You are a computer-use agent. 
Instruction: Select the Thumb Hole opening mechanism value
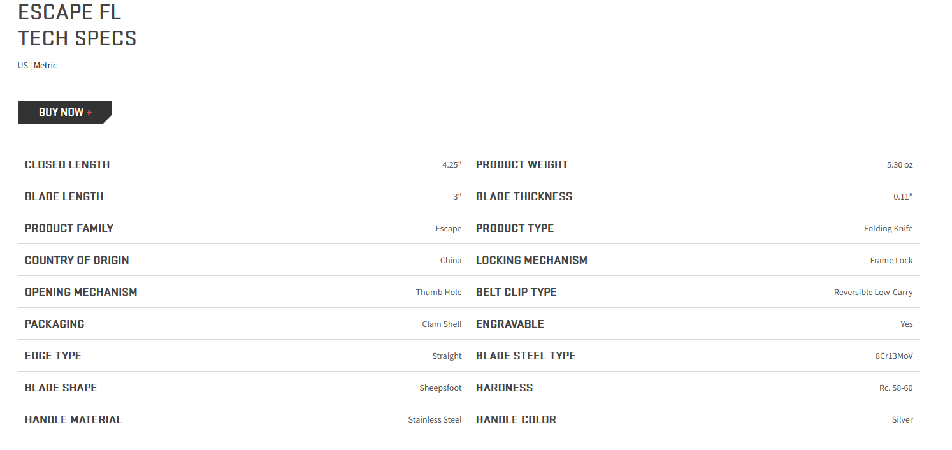439,293
